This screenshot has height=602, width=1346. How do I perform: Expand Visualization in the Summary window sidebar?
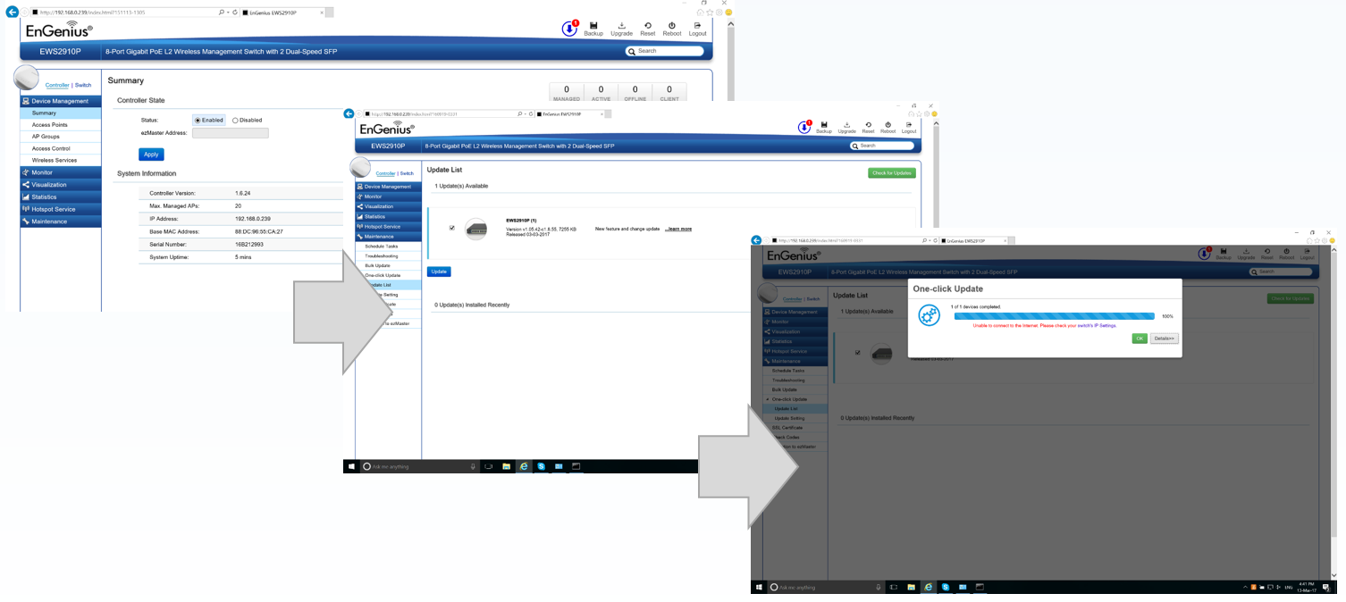pyautogui.click(x=60, y=185)
